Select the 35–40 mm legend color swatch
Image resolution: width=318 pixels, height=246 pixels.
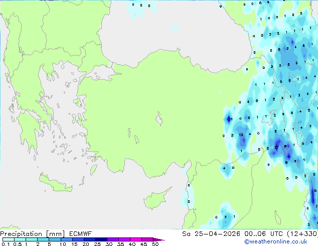[124, 239]
